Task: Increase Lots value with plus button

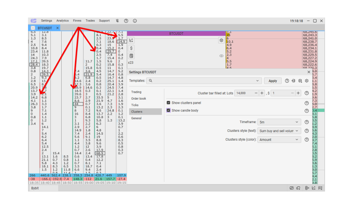Action: click(x=262, y=93)
